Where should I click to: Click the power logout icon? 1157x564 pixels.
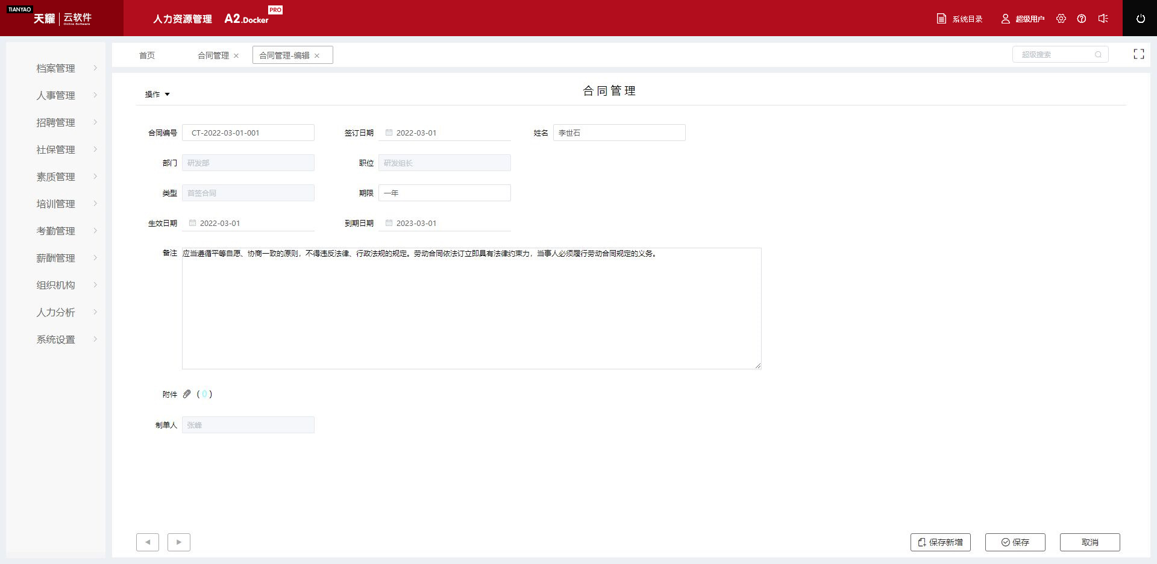(1140, 19)
